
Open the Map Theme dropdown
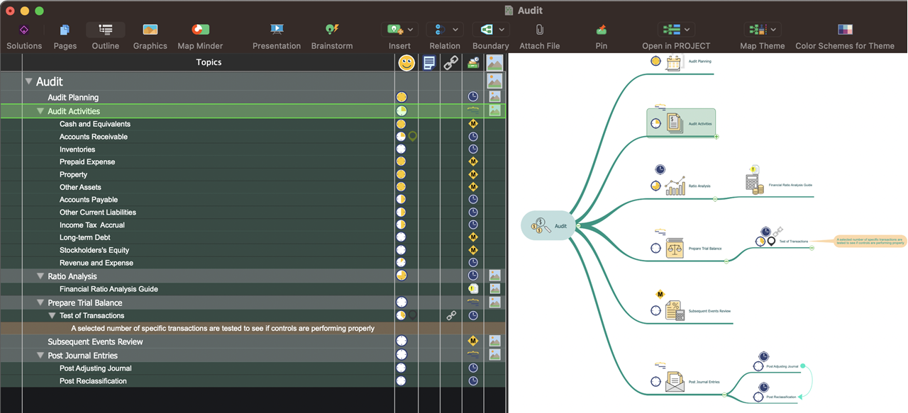pos(773,29)
